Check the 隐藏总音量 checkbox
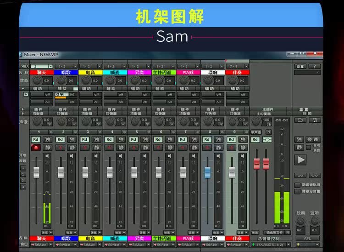344x252 pixels. pos(297,191)
